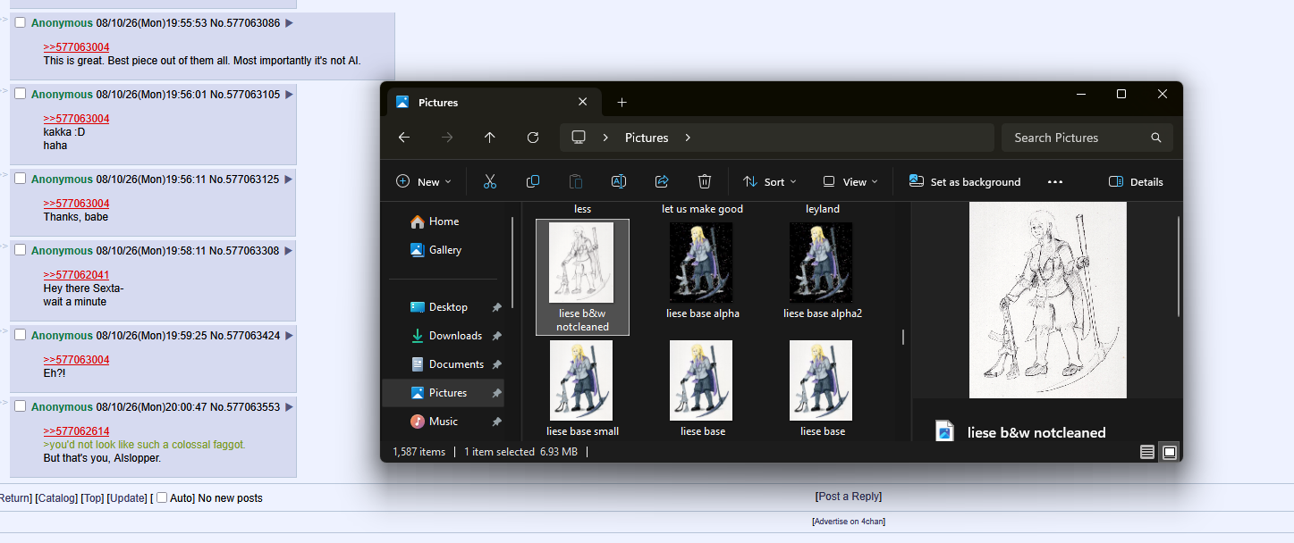The width and height of the screenshot is (1294, 543).
Task: Tick the checkbox for post No.577063125
Action: click(21, 179)
